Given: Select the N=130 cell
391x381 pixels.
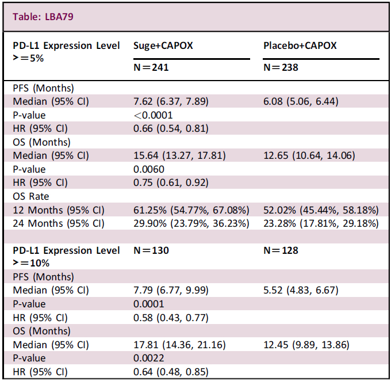Looking at the screenshot, I should 151,250.
